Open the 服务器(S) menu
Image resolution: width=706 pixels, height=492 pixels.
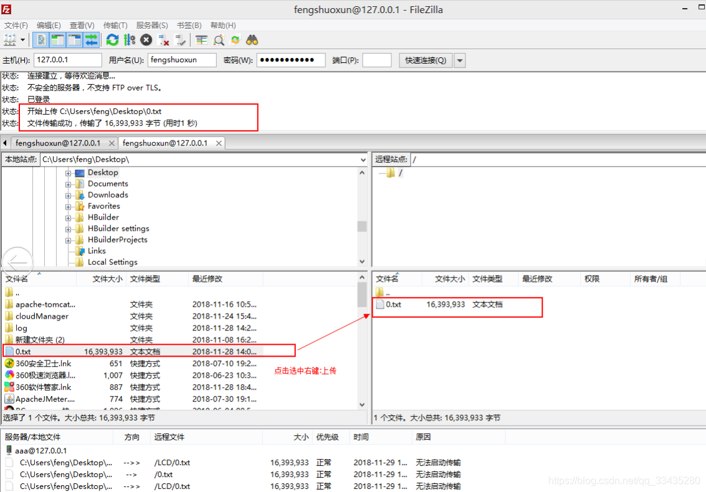click(x=152, y=25)
